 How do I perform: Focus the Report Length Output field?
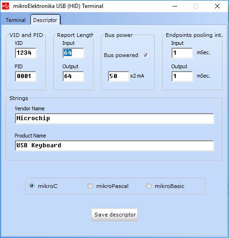point(73,76)
